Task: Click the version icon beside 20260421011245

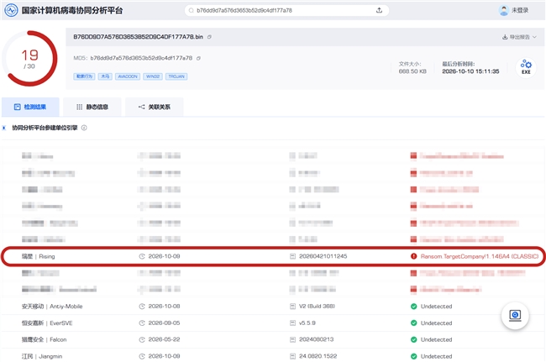Action: click(292, 256)
